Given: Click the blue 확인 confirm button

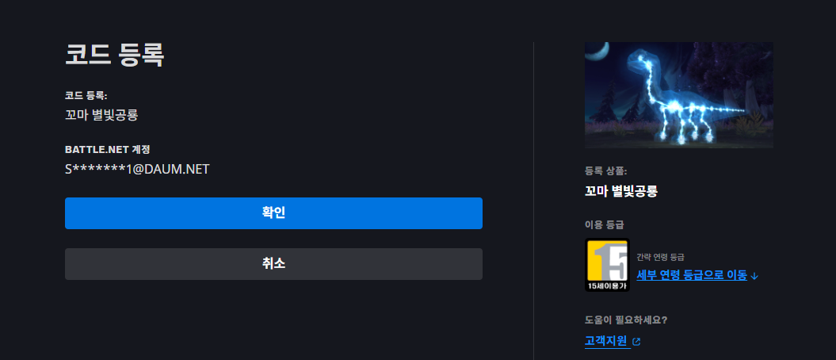Looking at the screenshot, I should [x=273, y=213].
